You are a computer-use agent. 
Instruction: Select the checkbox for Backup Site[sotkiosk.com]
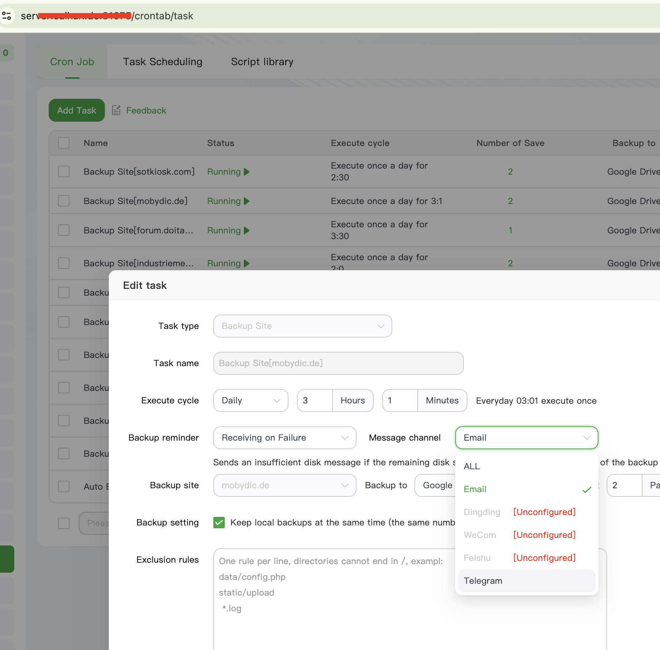click(x=64, y=172)
